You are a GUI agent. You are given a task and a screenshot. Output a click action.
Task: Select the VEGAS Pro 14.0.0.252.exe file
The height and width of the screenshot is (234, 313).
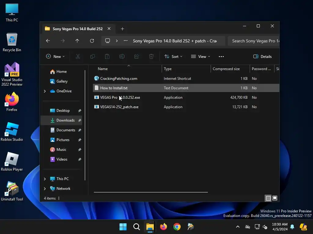coord(120,97)
